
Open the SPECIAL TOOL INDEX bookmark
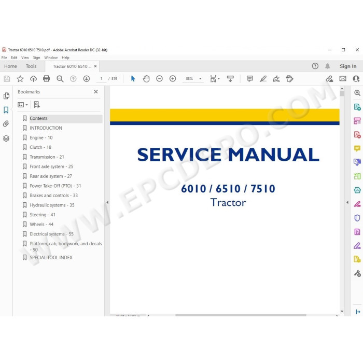tap(51, 257)
